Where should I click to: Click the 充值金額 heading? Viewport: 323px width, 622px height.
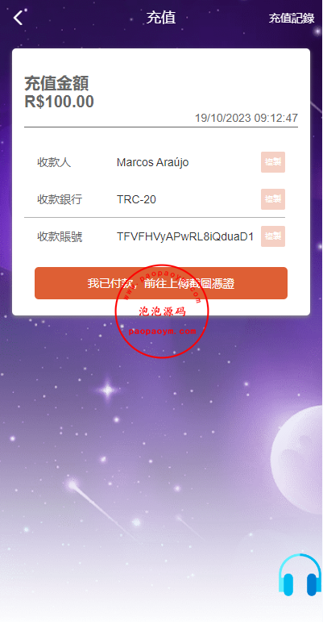pos(56,84)
